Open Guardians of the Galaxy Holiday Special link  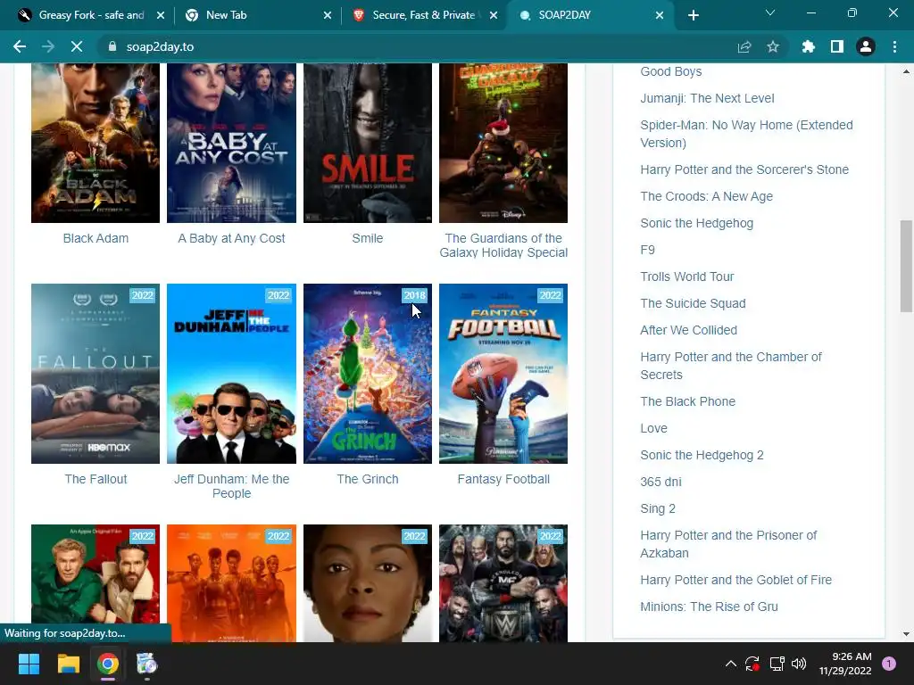pos(503,245)
